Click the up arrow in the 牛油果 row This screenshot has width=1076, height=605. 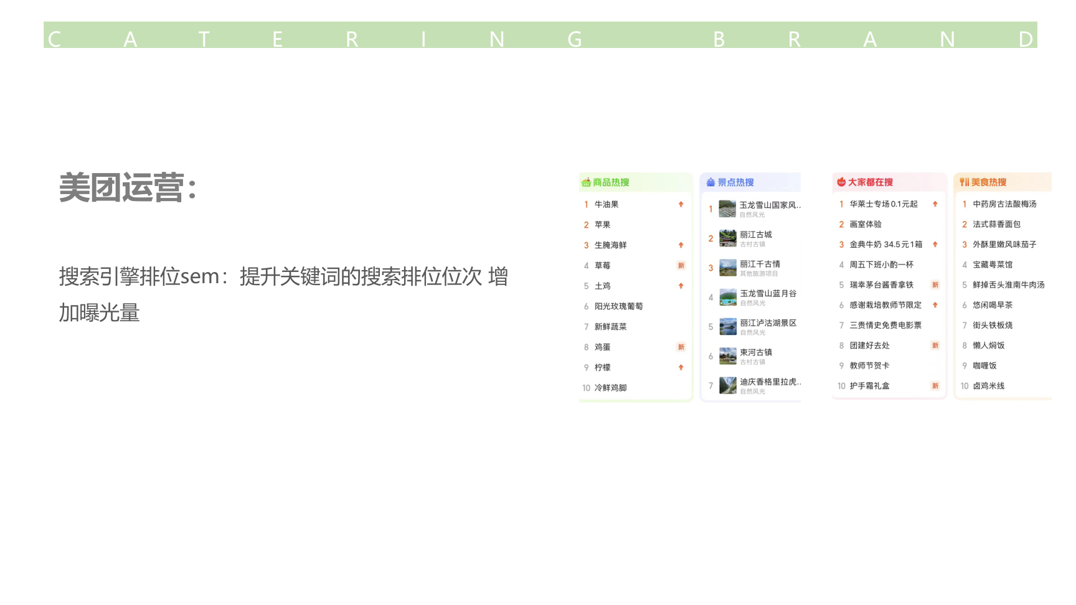coord(681,204)
